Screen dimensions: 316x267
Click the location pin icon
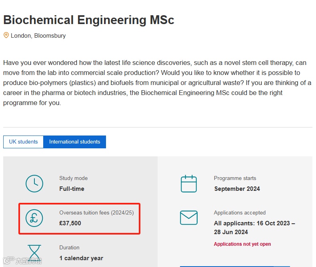(6, 35)
